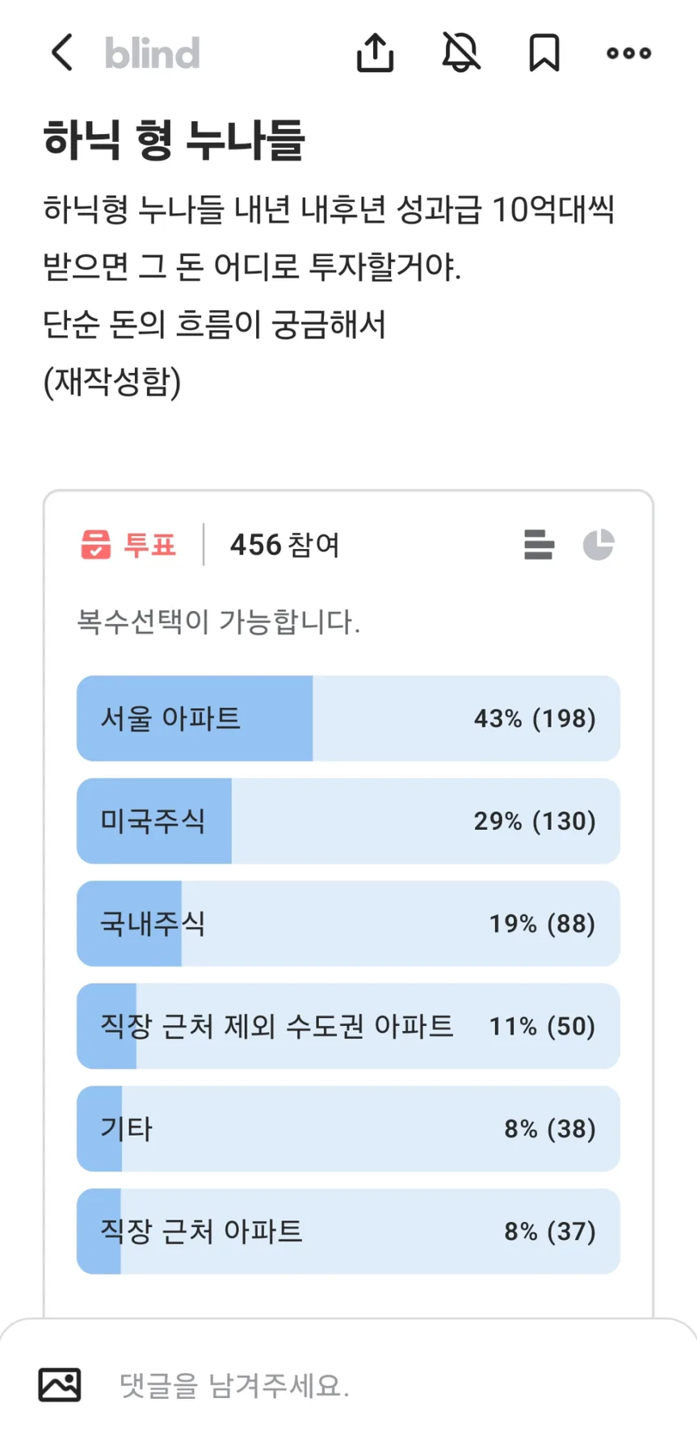
Task: Attach image using the picture icon
Action: click(x=60, y=1385)
